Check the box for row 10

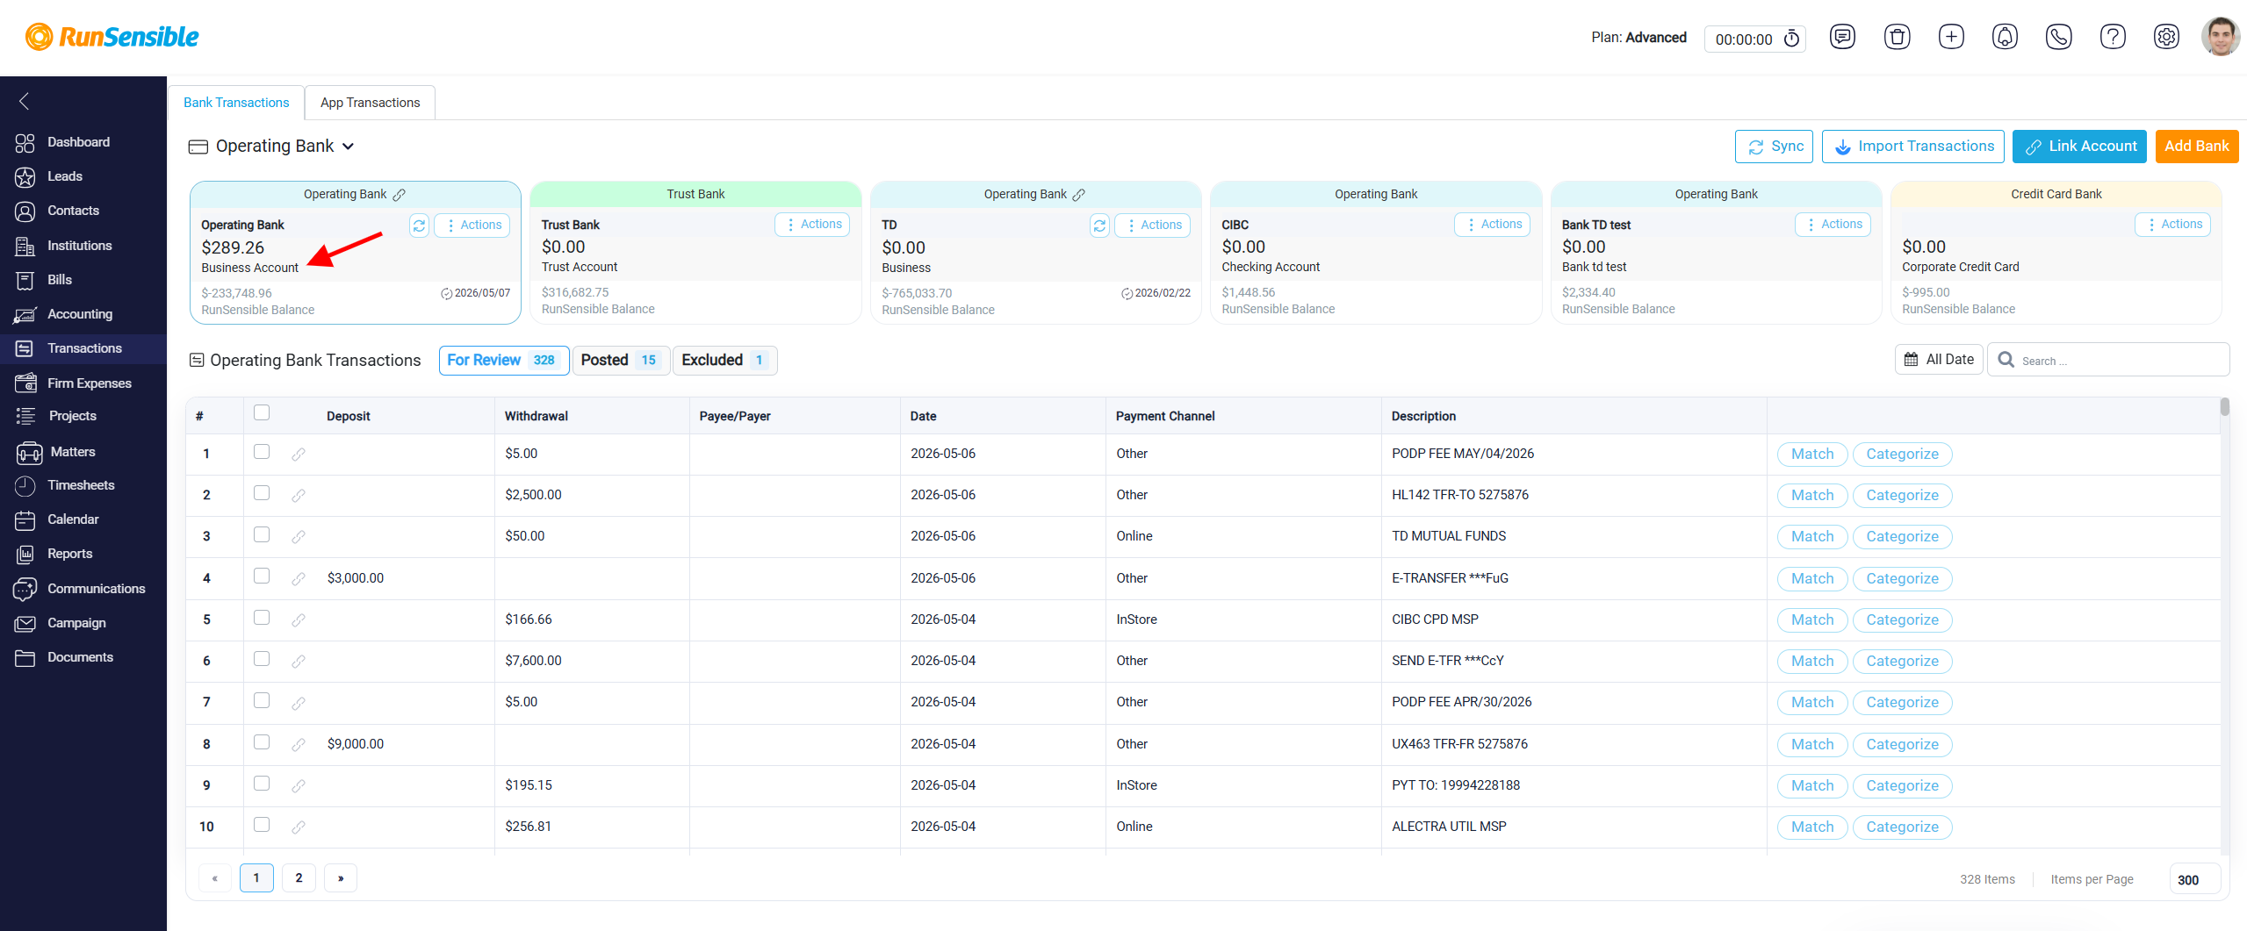click(262, 824)
